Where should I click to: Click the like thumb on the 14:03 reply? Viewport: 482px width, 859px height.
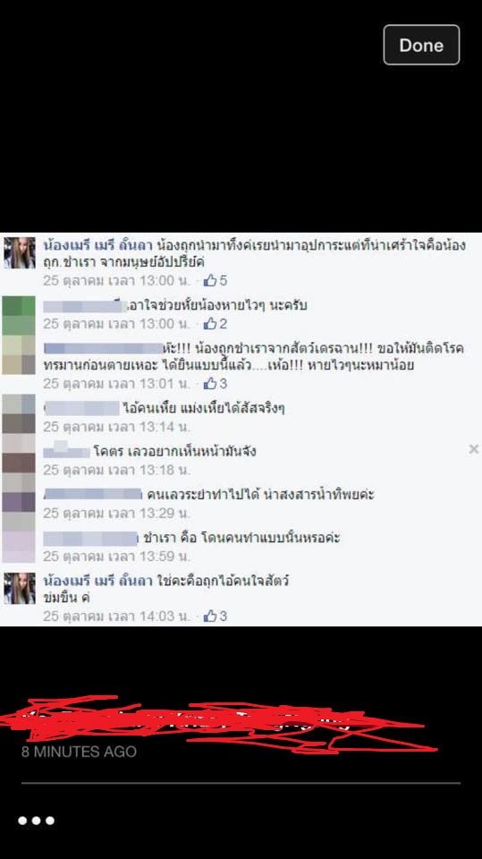(x=210, y=616)
